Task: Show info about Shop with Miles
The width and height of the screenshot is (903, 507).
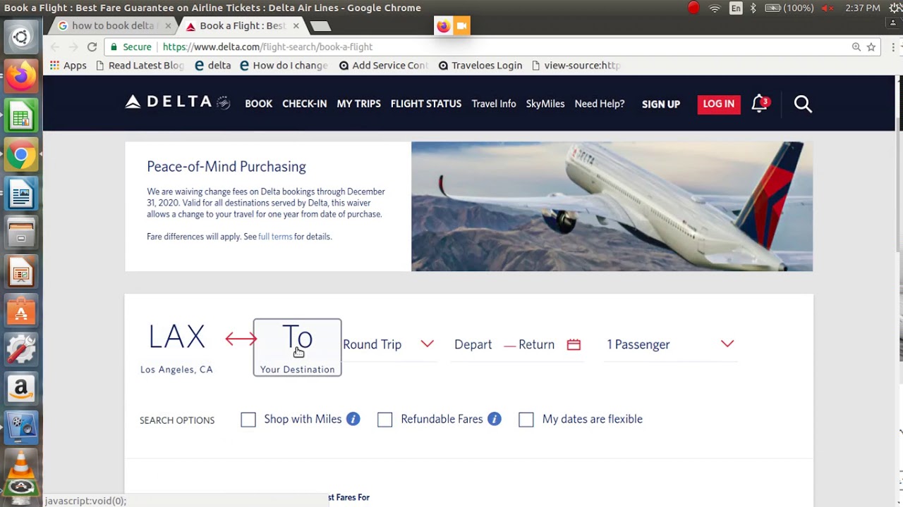Action: coord(353,419)
